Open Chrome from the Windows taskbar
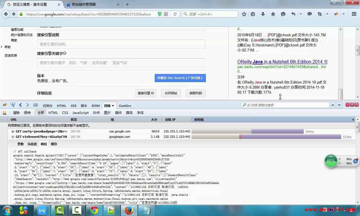This screenshot has height=216, width=360. pyautogui.click(x=94, y=210)
